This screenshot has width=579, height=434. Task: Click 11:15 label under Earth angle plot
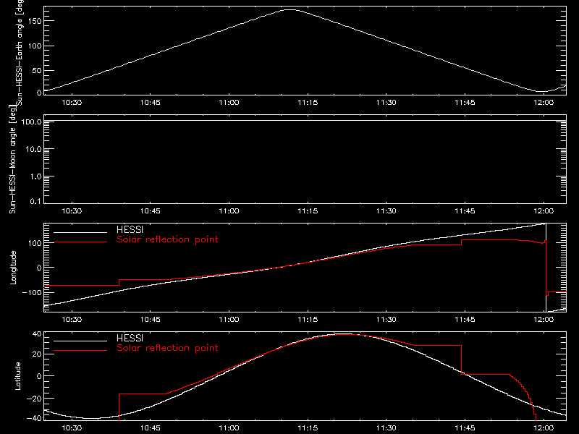308,102
